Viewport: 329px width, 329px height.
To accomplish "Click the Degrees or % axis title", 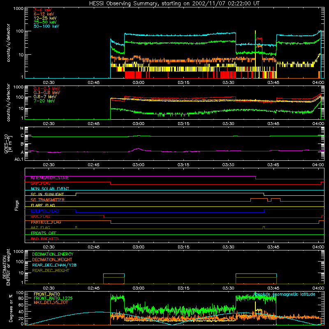I will pyautogui.click(x=11, y=308).
